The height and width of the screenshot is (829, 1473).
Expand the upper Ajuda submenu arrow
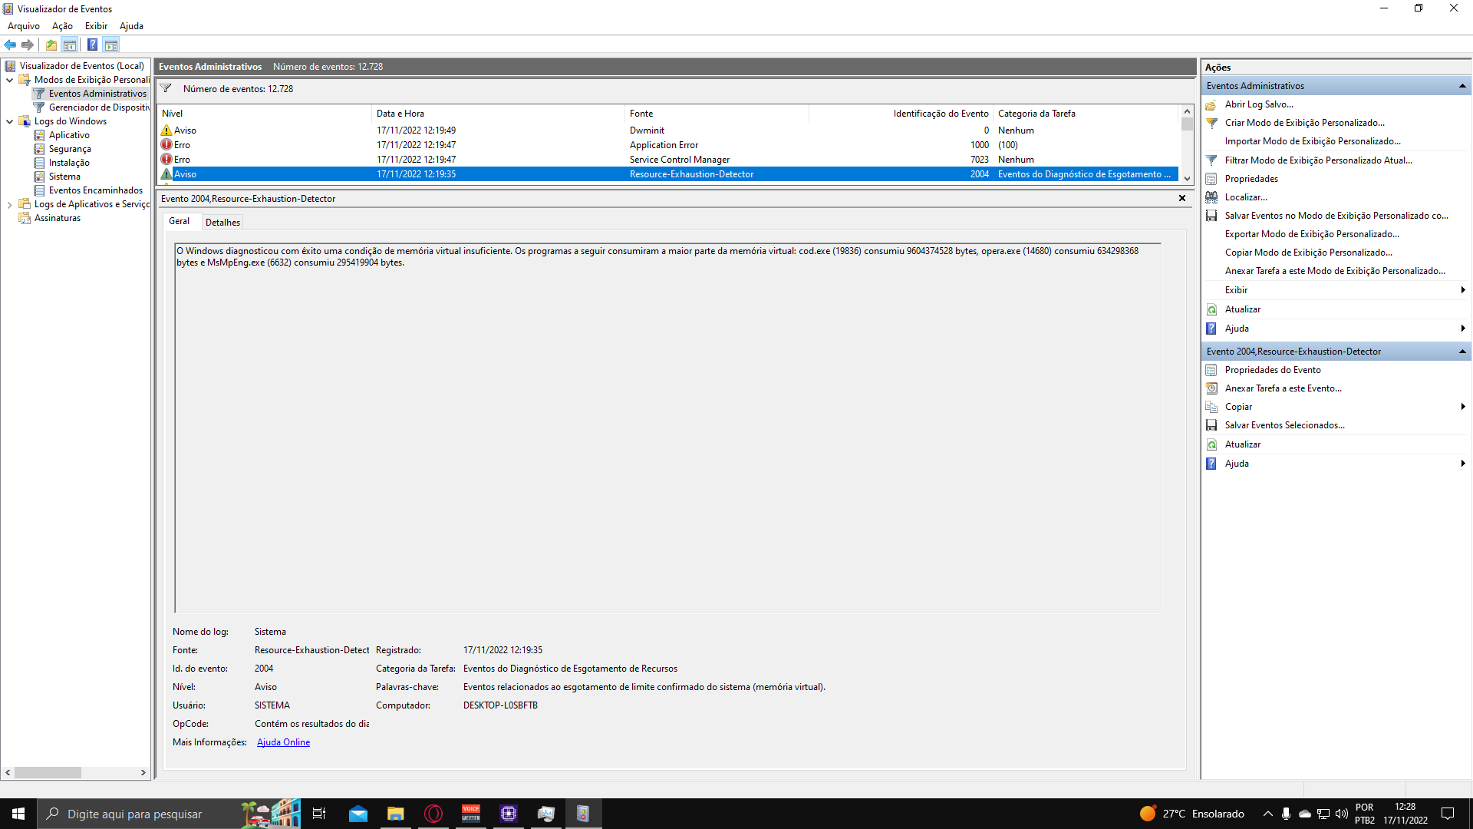[1463, 329]
